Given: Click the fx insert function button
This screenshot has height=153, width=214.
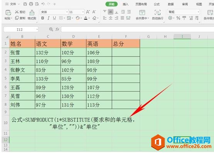Looking at the screenshot, I should coord(57,29).
